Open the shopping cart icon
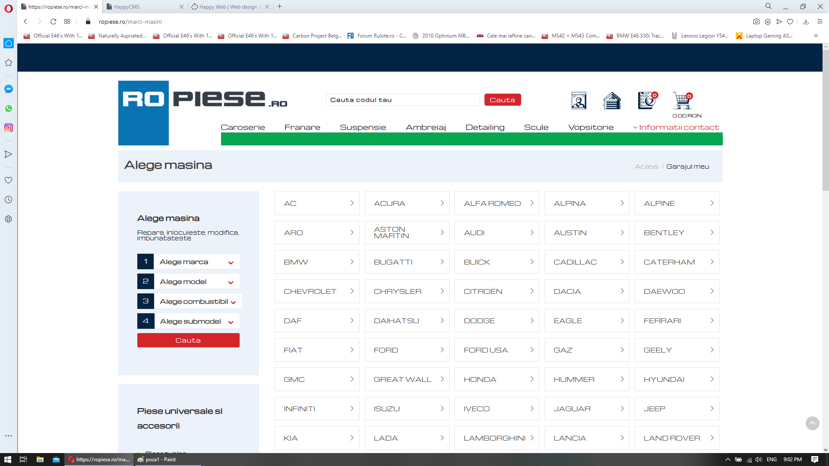 pos(682,101)
